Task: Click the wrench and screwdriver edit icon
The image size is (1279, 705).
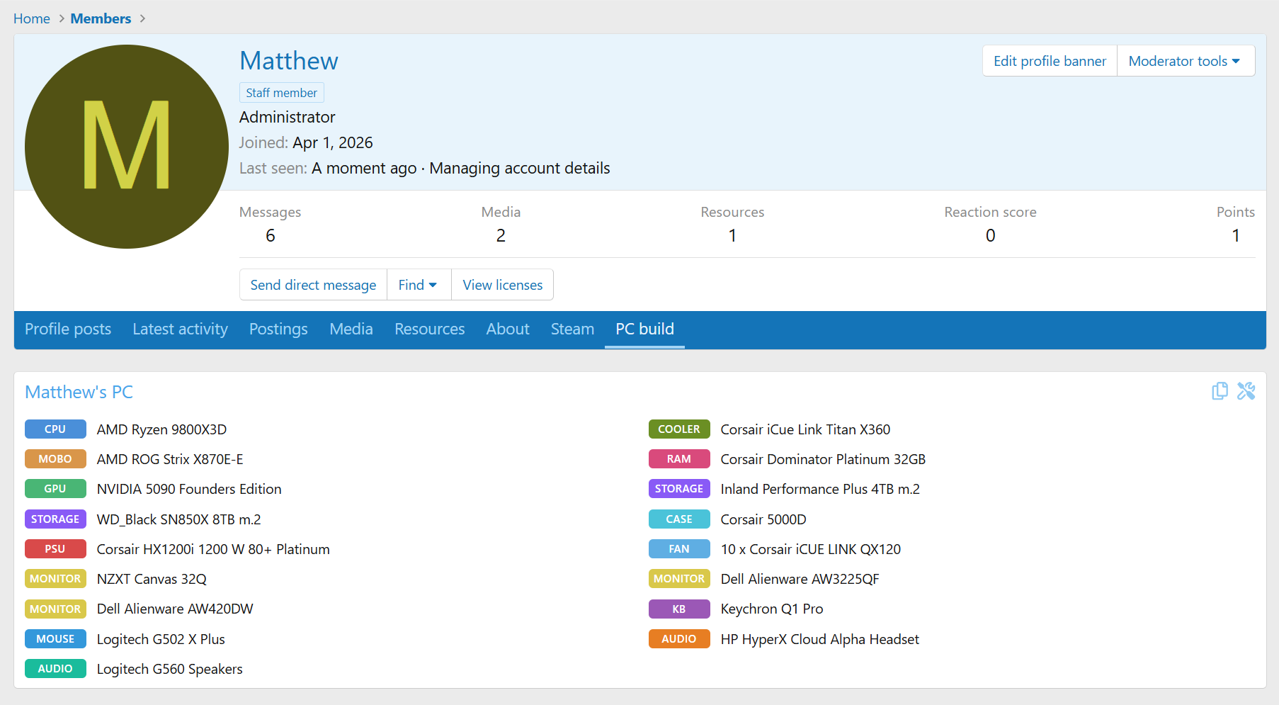Action: [1246, 391]
